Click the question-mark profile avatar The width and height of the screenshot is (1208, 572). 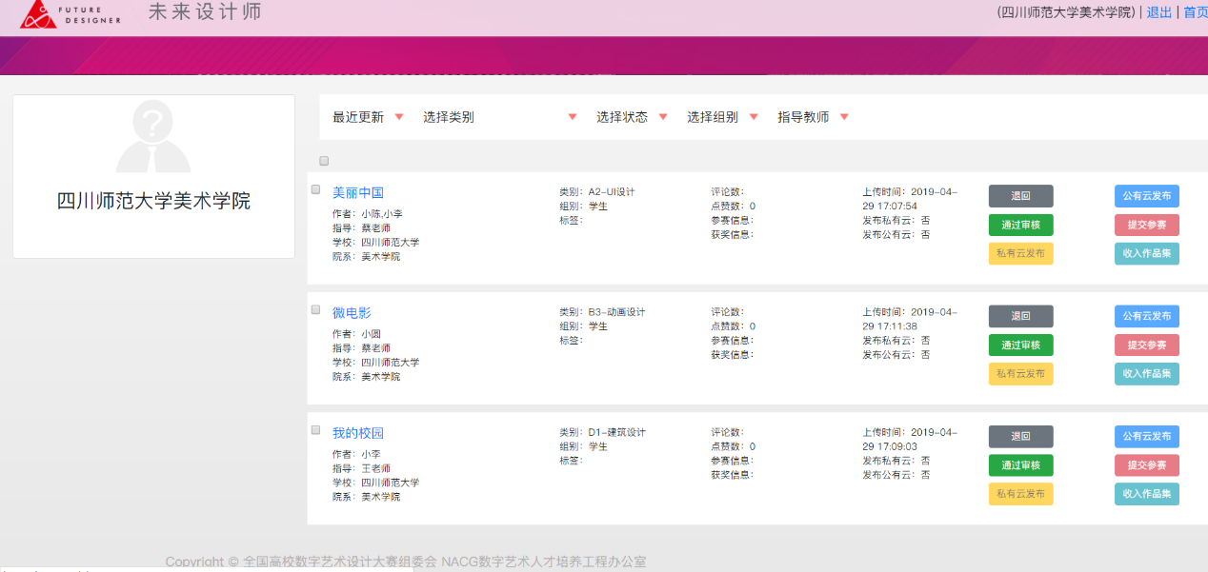point(153,137)
